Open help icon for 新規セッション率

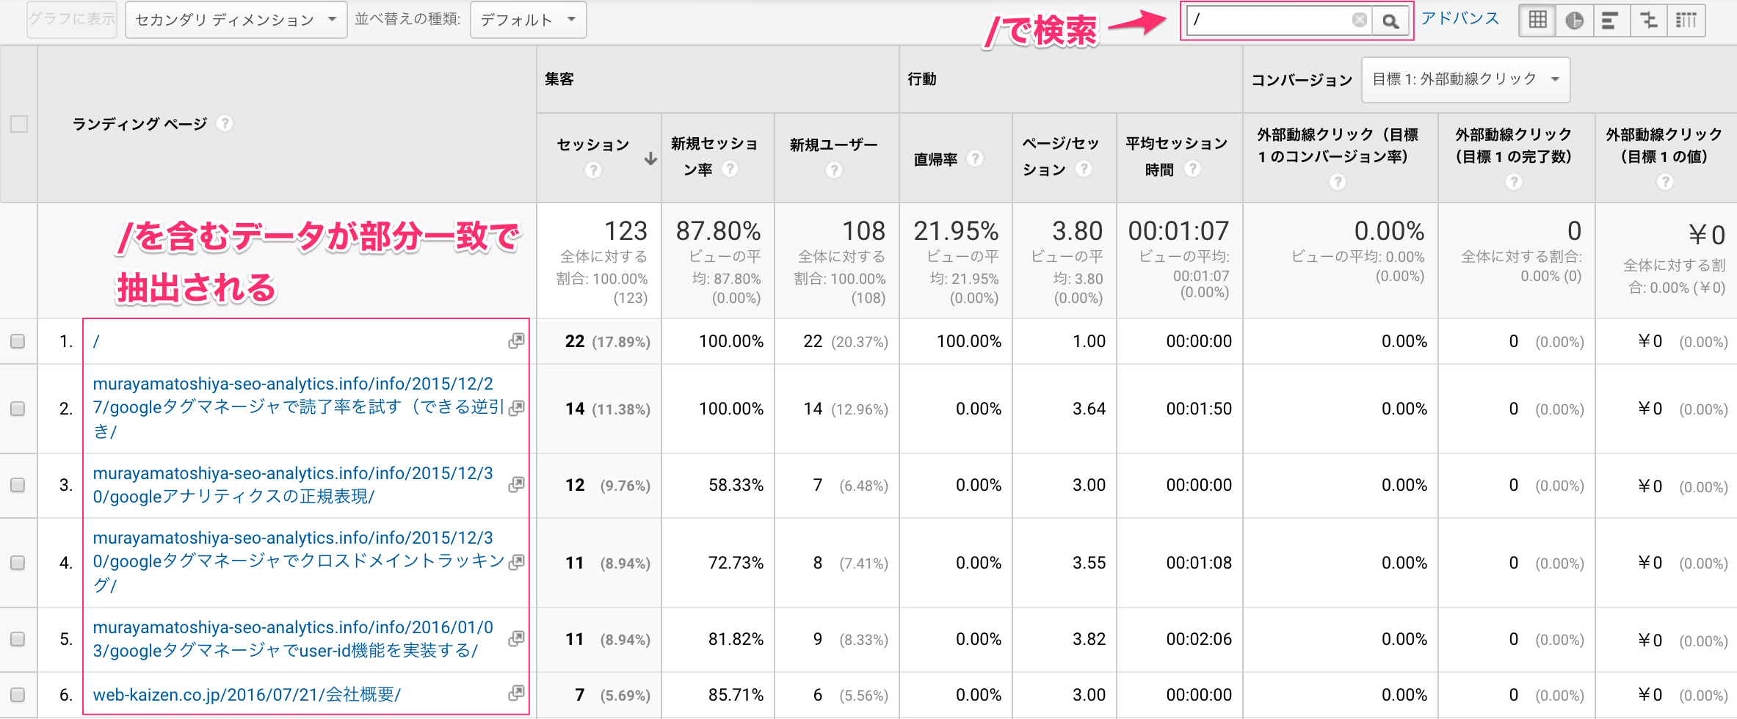point(729,169)
